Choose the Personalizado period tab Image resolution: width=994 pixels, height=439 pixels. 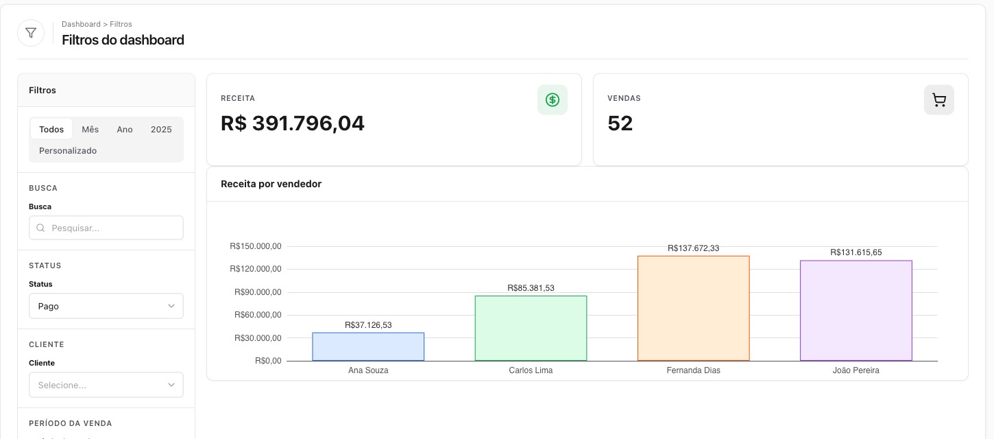click(x=68, y=150)
